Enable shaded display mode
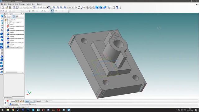Screen dimensions: 199x112 click(97, 7)
